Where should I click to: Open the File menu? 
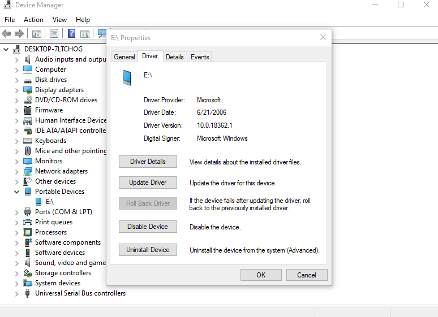10,20
